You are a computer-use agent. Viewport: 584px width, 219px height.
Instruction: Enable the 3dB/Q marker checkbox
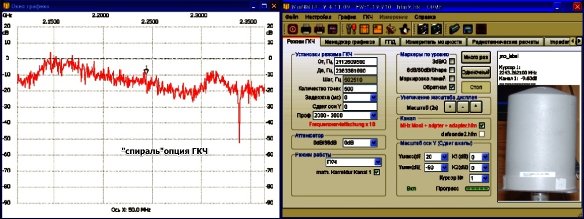(x=452, y=61)
